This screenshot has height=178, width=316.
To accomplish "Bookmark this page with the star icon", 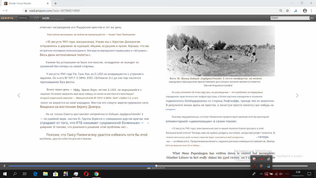I will (287, 11).
